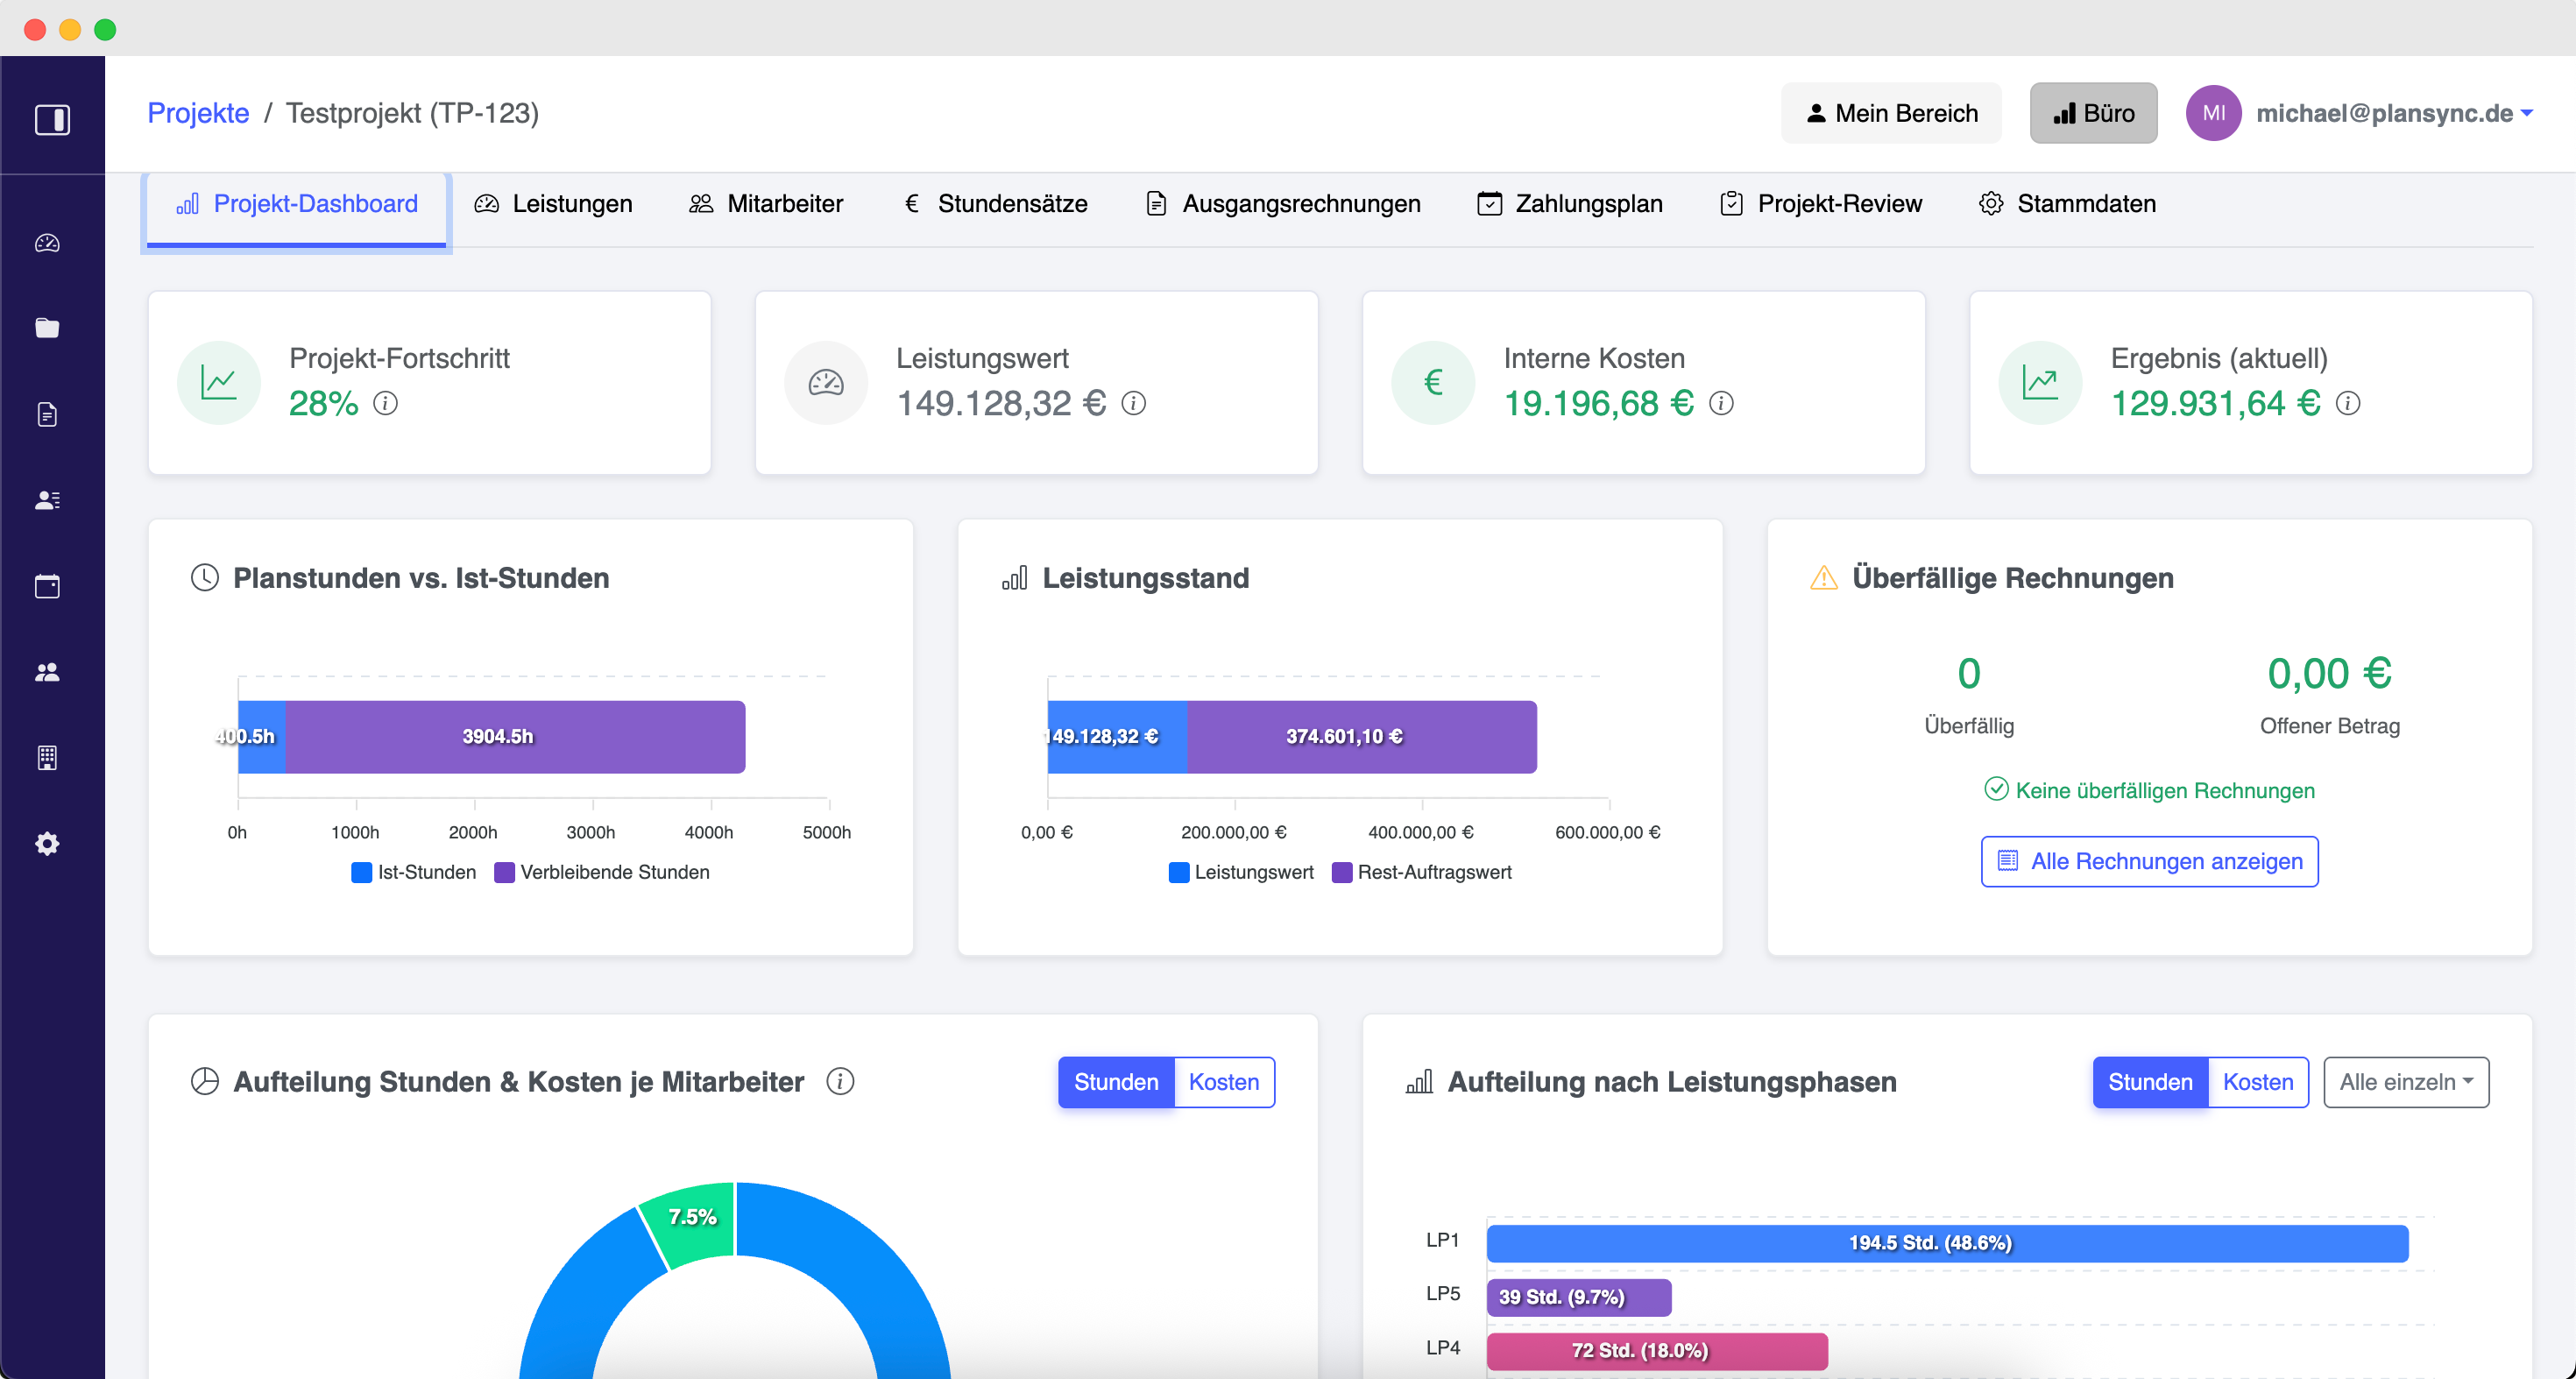Screen dimensions: 2576x1379
Task: Open the office building icon in sidebar
Action: pyautogui.click(x=48, y=757)
